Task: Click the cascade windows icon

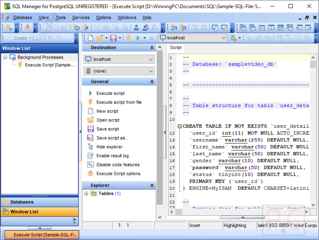Action: pyautogui.click(x=253, y=27)
